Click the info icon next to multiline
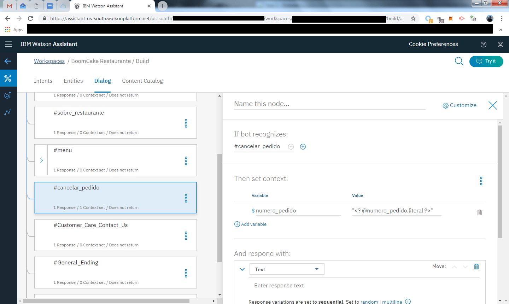The width and height of the screenshot is (509, 304). pyautogui.click(x=408, y=302)
